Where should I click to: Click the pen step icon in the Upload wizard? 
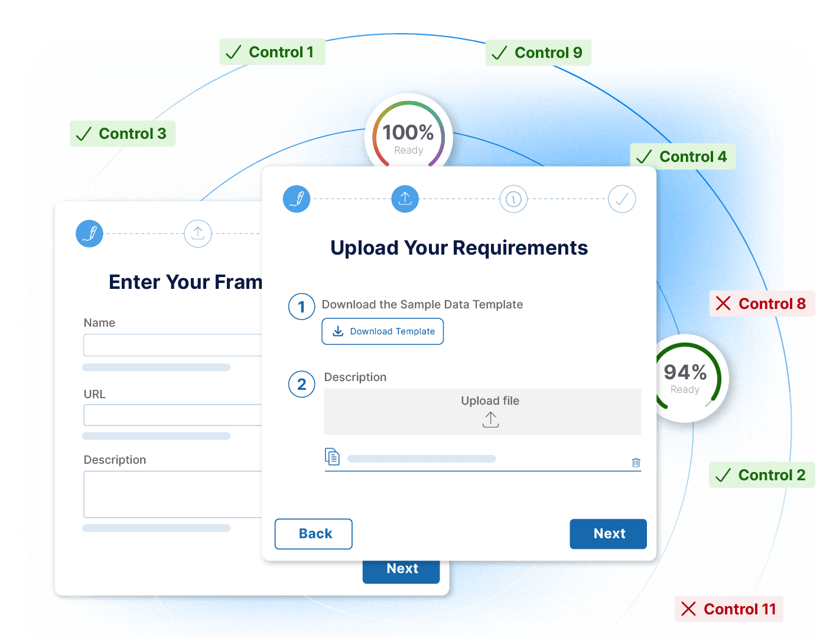pos(297,199)
